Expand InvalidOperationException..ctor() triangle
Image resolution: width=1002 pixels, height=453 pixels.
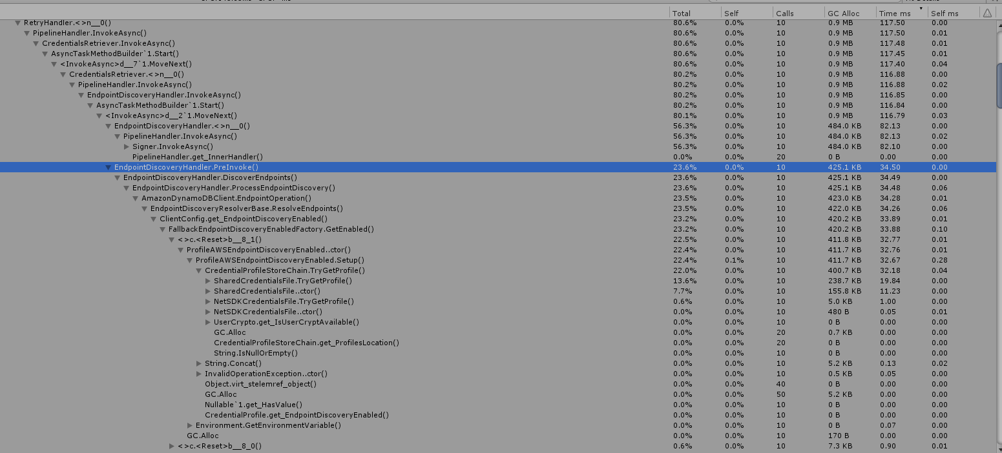pos(199,374)
